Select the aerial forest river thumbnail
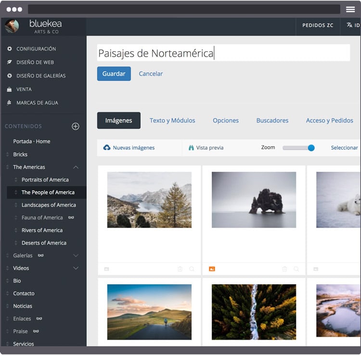 click(254, 312)
